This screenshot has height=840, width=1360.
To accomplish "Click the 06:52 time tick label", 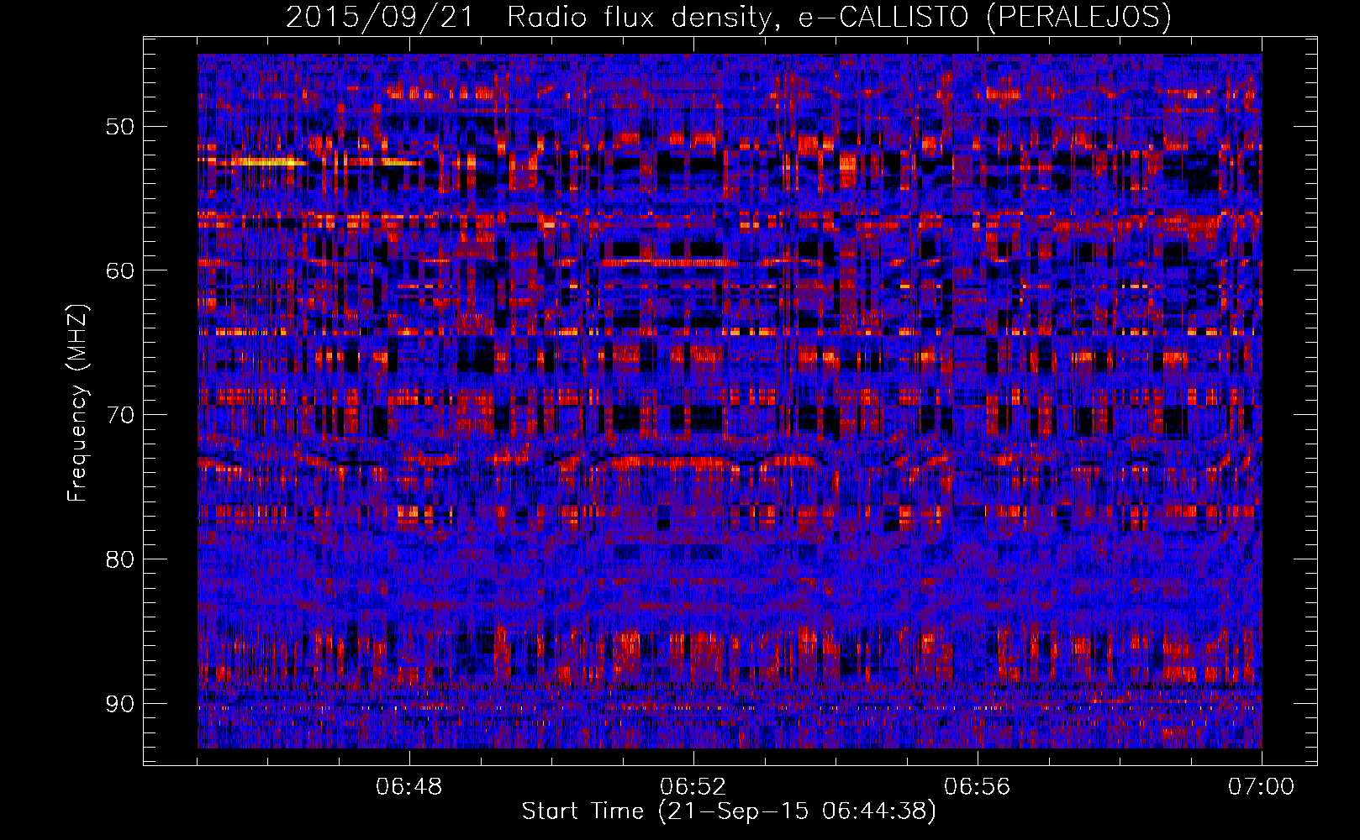I will click(x=693, y=787).
